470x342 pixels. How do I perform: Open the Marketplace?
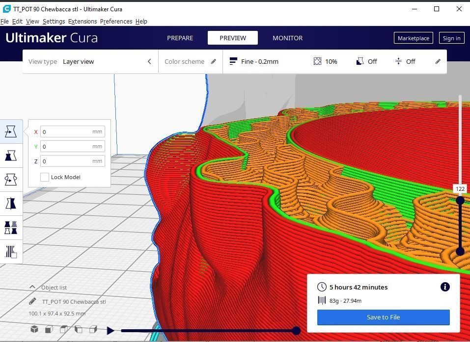click(414, 38)
